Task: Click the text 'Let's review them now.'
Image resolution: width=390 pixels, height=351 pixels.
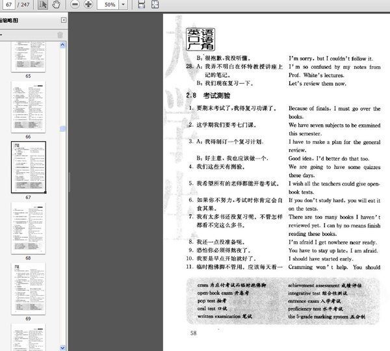Action: (317, 84)
